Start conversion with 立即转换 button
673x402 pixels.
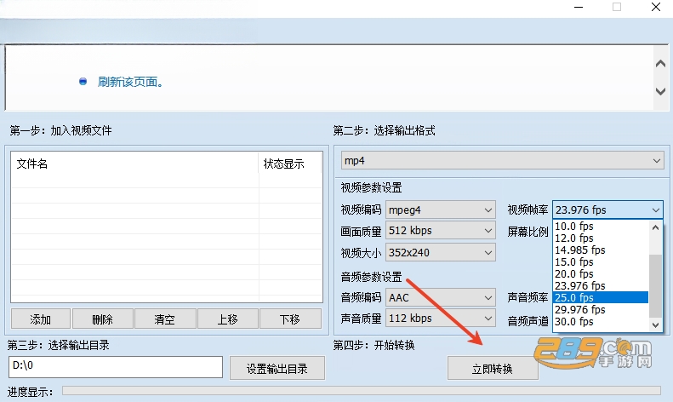(x=493, y=368)
